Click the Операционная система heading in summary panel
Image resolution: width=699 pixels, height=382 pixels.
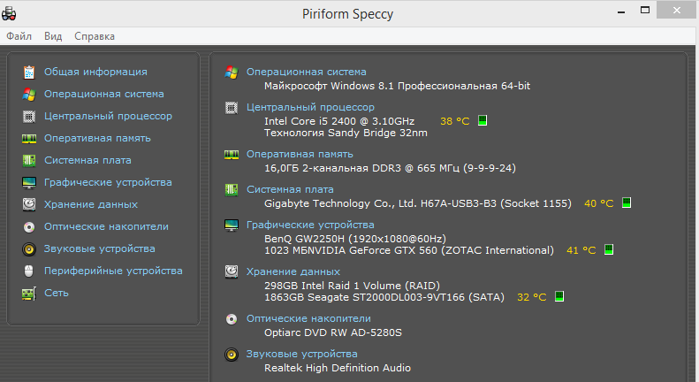point(307,72)
